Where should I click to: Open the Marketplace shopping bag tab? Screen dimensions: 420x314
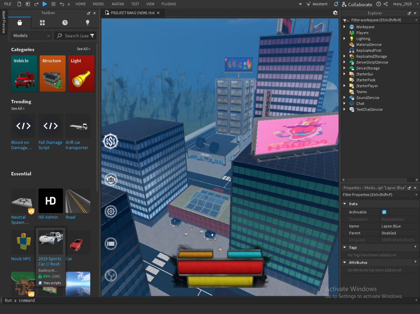coord(20,23)
